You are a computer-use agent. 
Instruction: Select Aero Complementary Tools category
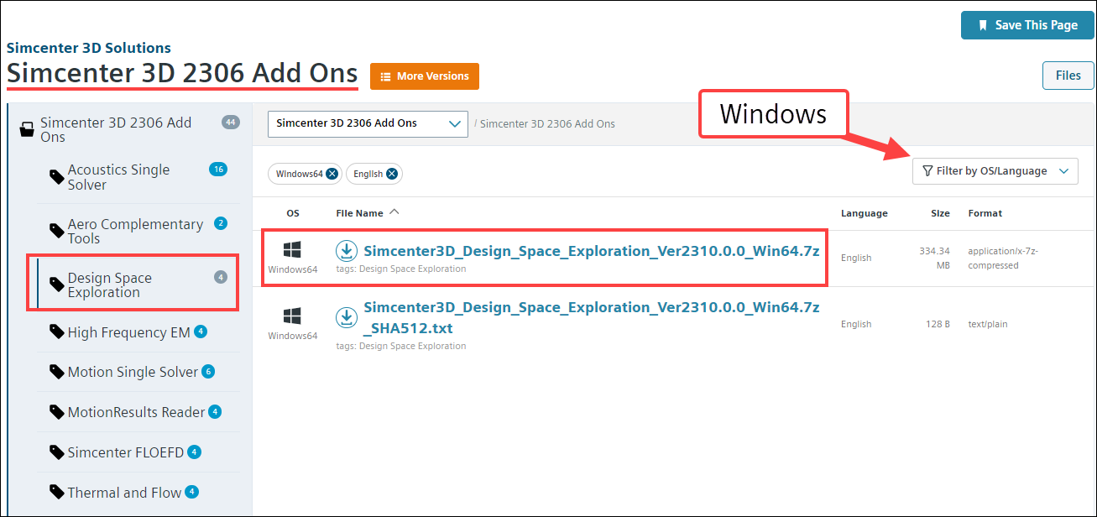tap(134, 231)
